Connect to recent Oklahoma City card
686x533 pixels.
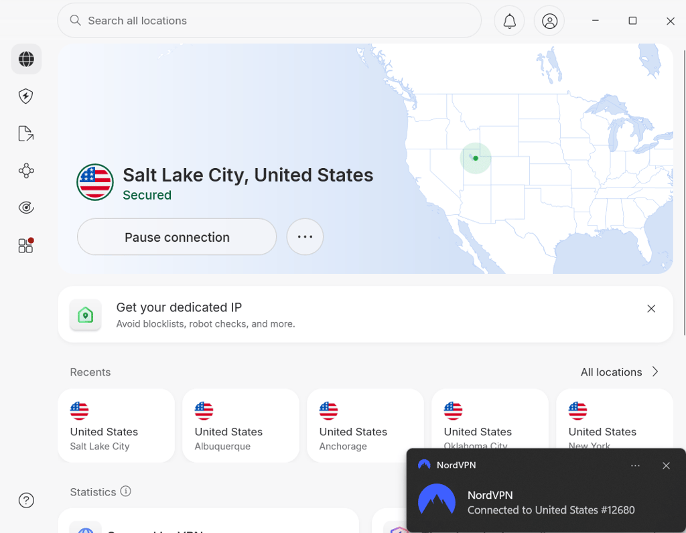490,418
